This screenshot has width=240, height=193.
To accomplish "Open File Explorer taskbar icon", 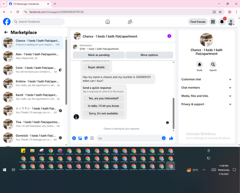I will (32, 151).
